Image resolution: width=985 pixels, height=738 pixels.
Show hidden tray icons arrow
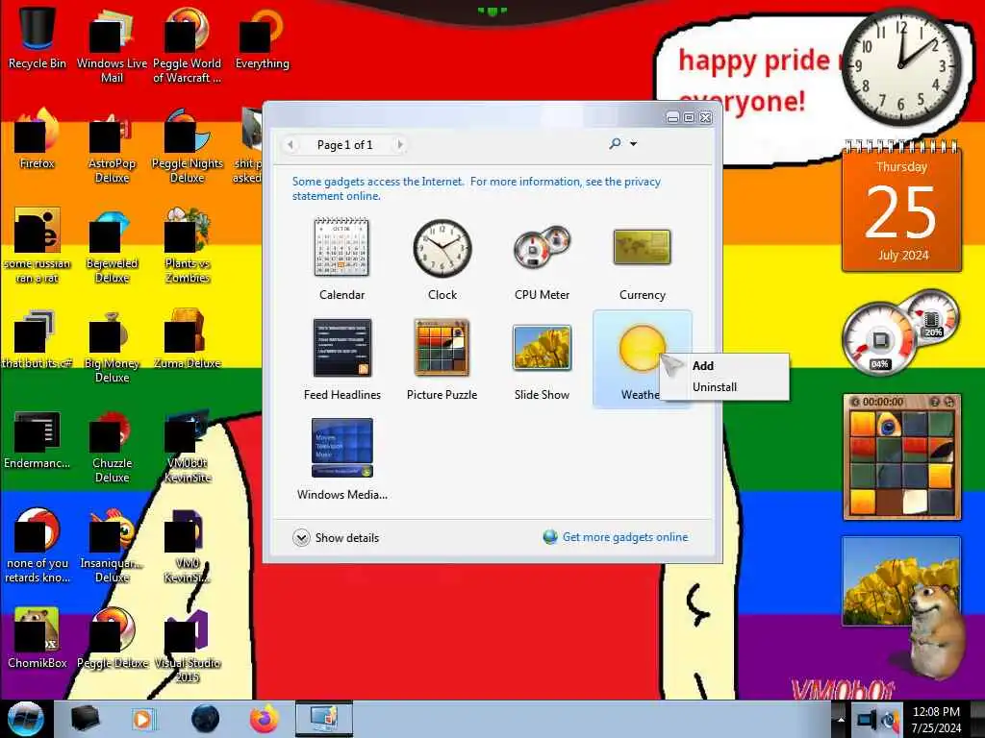[x=841, y=720]
